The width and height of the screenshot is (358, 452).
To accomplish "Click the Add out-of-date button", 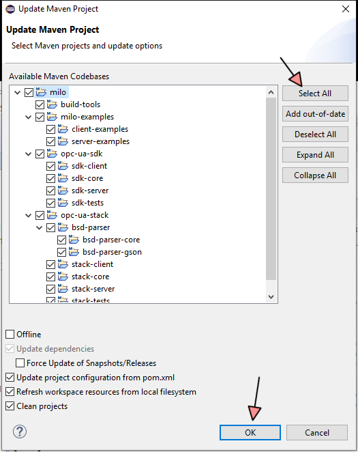I will pyautogui.click(x=315, y=114).
